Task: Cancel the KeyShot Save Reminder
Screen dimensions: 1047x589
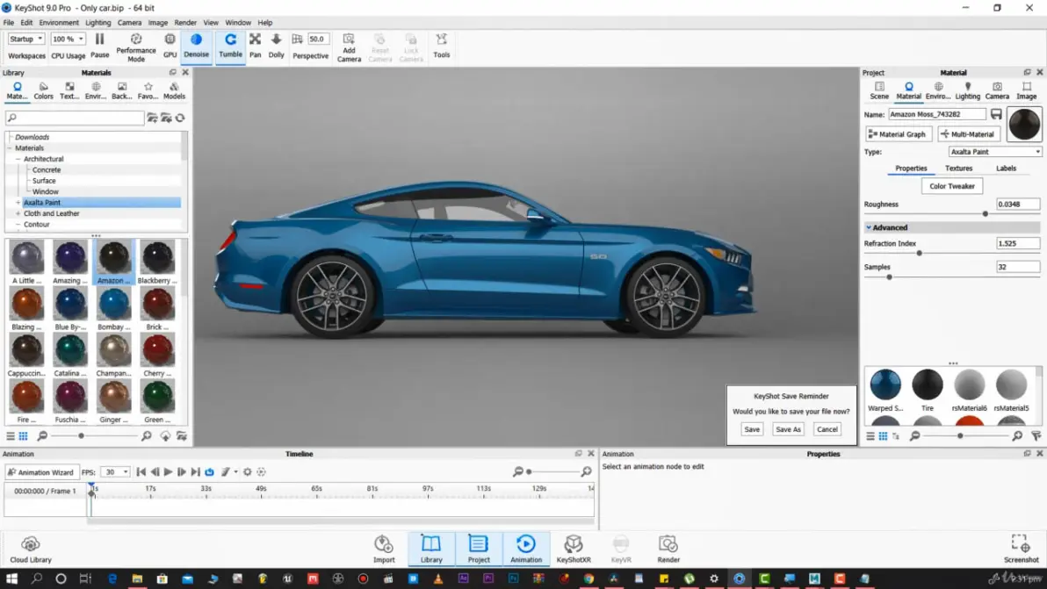Action: point(827,429)
